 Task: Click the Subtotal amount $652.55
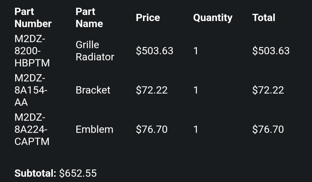coord(78,173)
